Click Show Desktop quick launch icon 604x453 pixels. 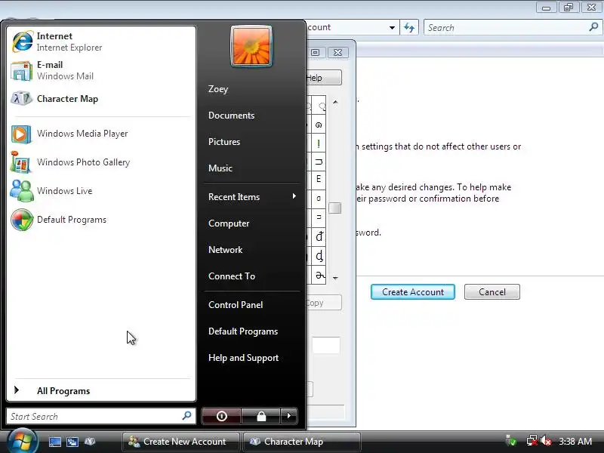(x=54, y=442)
